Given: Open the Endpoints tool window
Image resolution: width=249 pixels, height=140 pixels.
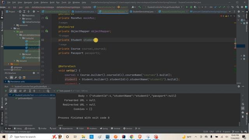Looking at the screenshot, I should pyautogui.click(x=30, y=128).
